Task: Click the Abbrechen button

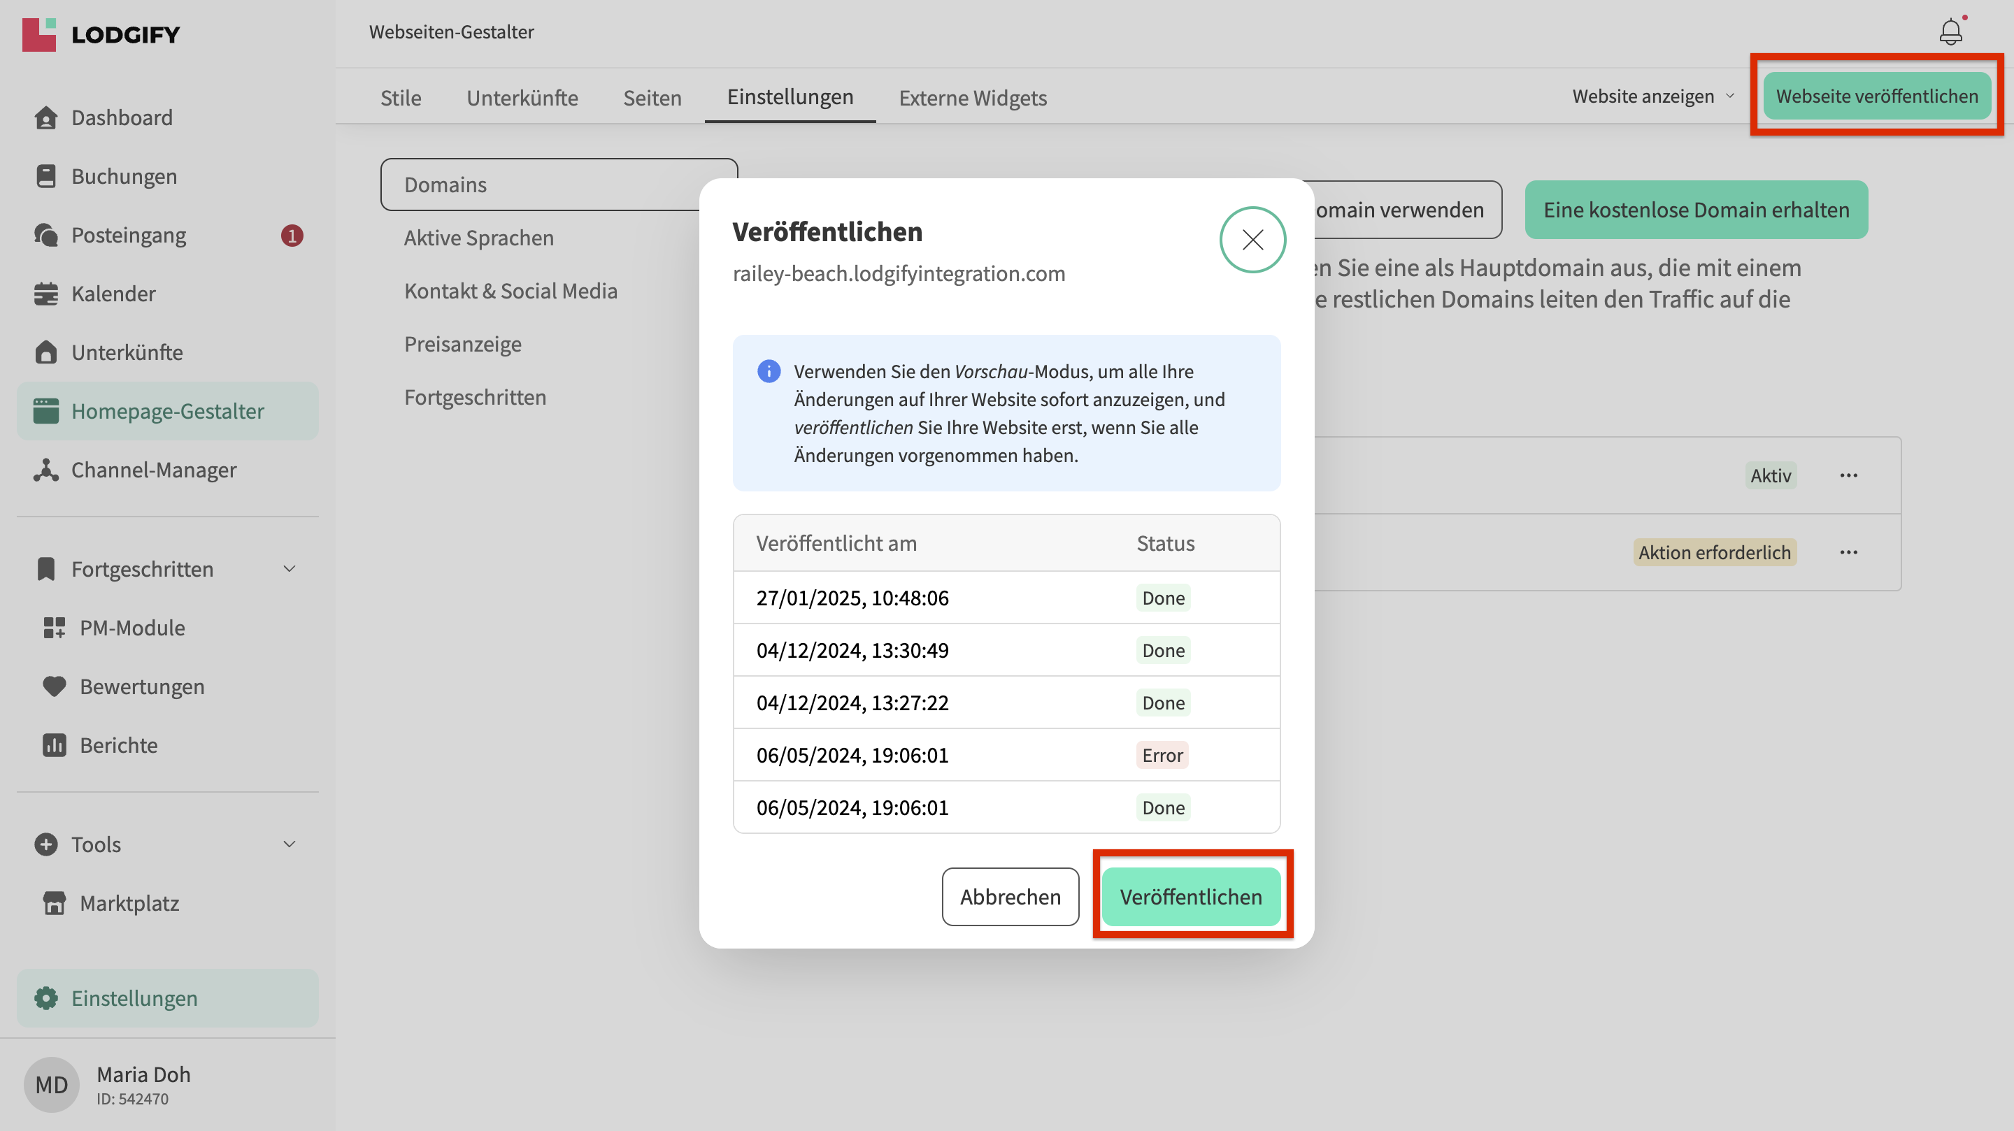Action: [x=1009, y=897]
